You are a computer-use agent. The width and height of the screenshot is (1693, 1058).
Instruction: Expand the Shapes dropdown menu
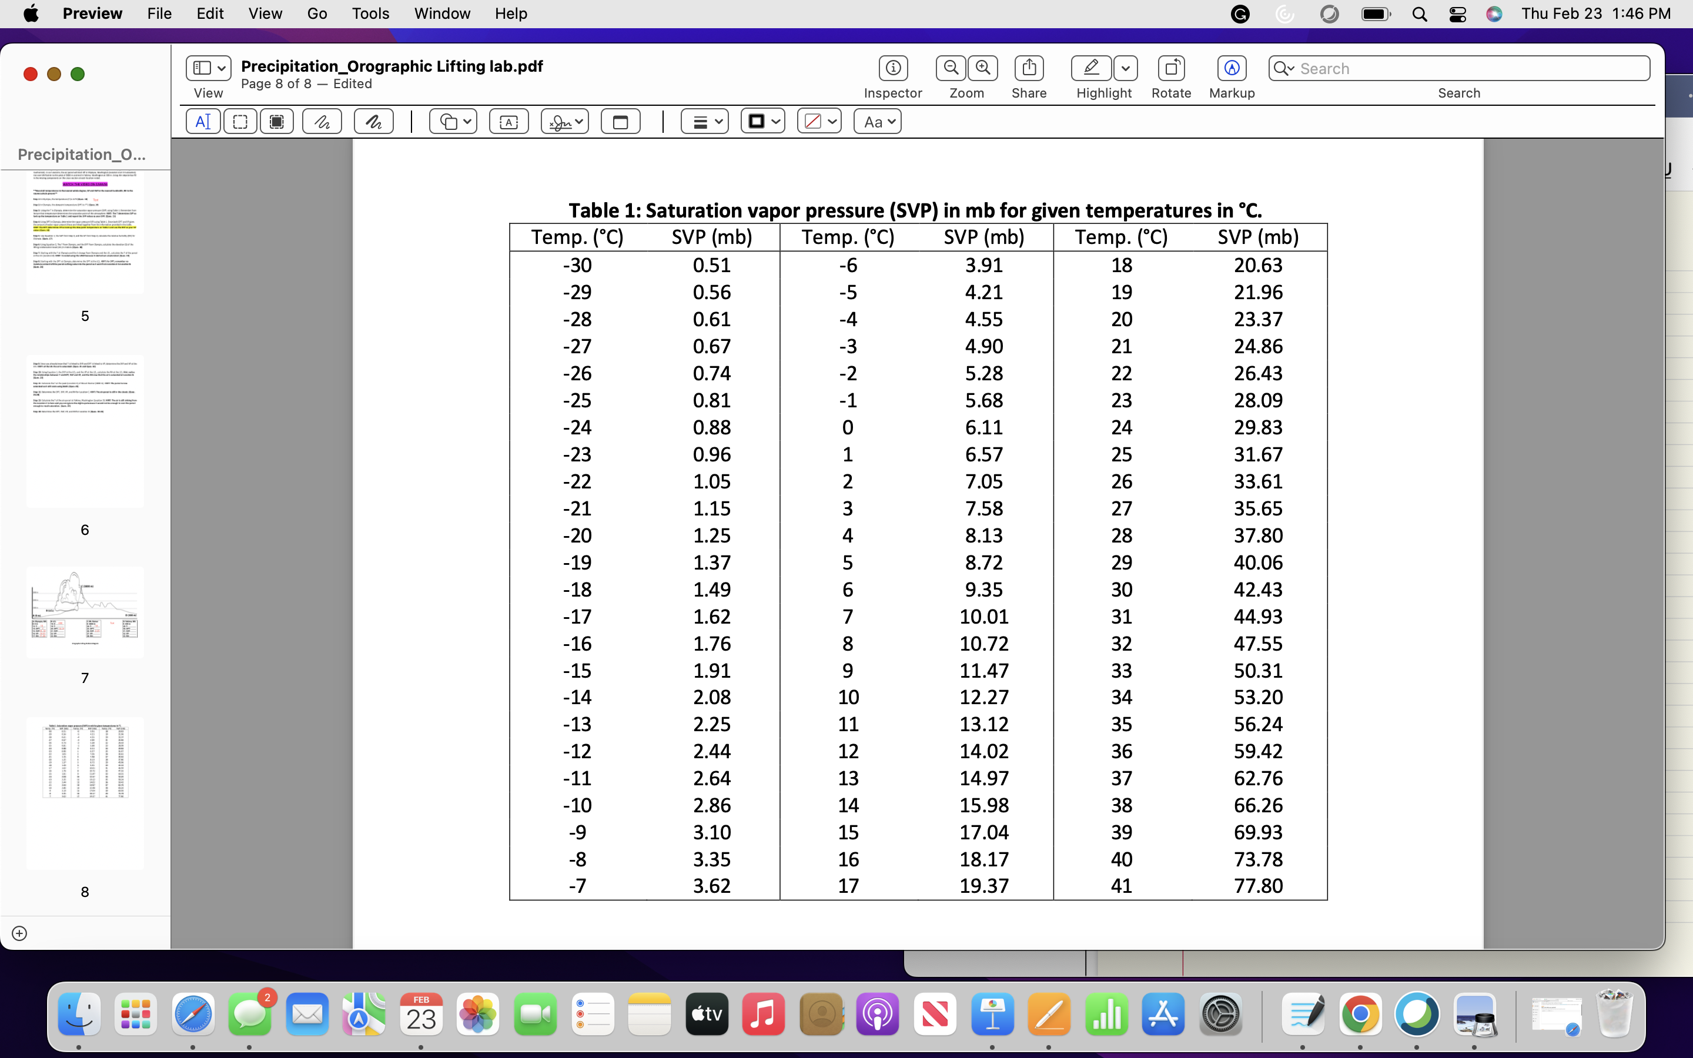pyautogui.click(x=453, y=122)
